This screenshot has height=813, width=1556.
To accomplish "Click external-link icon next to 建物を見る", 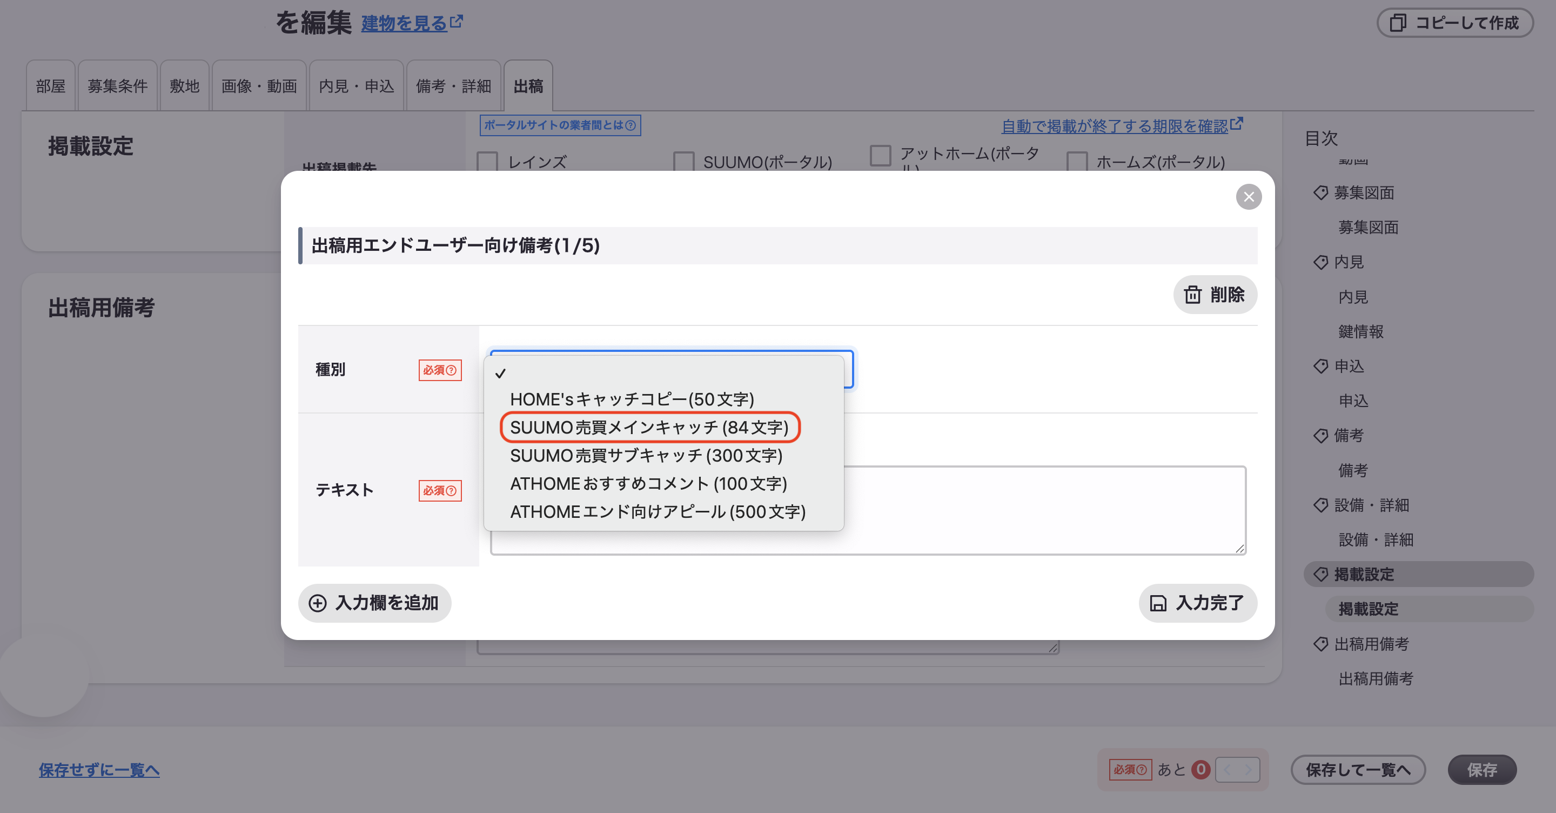I will [x=457, y=21].
